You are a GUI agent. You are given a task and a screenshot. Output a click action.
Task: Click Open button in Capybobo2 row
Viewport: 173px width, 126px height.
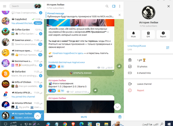[x=38, y=23]
